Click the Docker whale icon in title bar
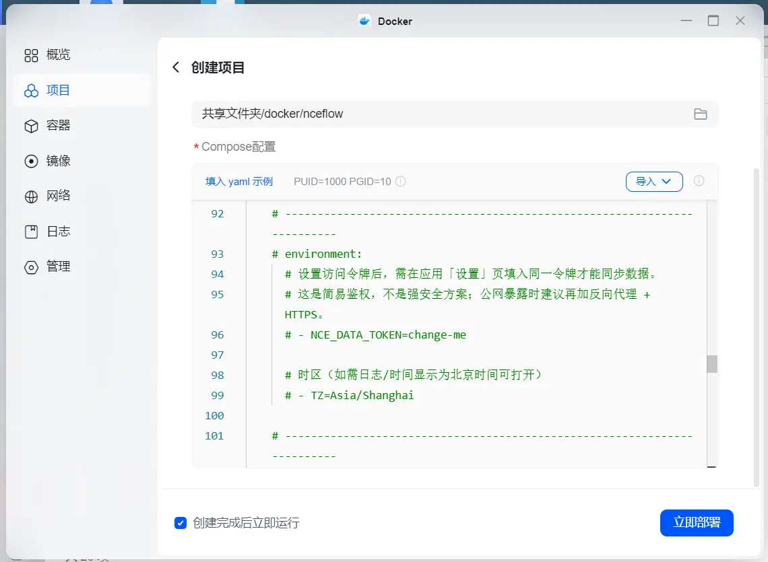 [x=364, y=21]
